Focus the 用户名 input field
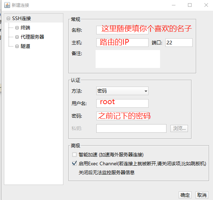This screenshot has height=200, width=213. click(122, 103)
